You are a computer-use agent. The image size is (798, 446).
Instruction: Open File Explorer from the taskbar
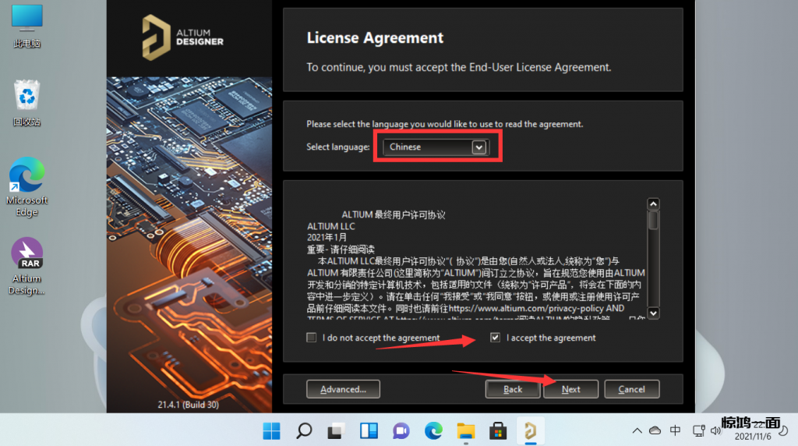pyautogui.click(x=466, y=430)
